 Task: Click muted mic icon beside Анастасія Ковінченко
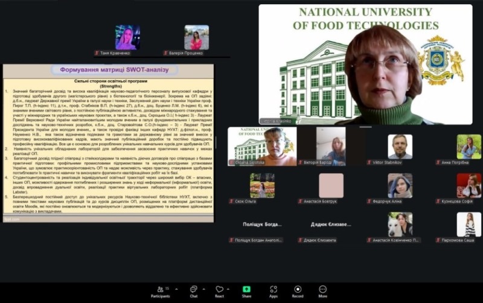(x=369, y=240)
